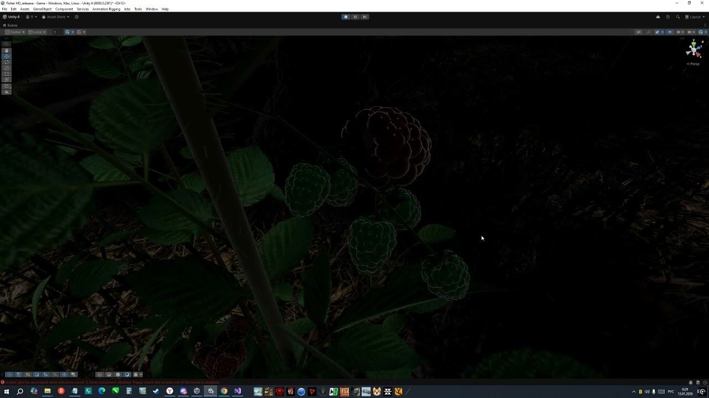Expand scene effects options arrow
This screenshot has width=709, height=398.
pyautogui.click(x=662, y=32)
